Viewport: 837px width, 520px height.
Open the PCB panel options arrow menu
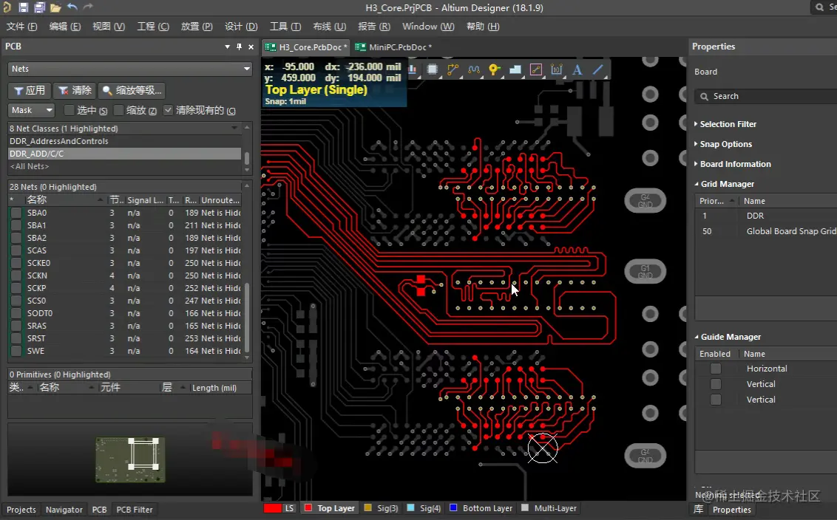click(x=228, y=47)
